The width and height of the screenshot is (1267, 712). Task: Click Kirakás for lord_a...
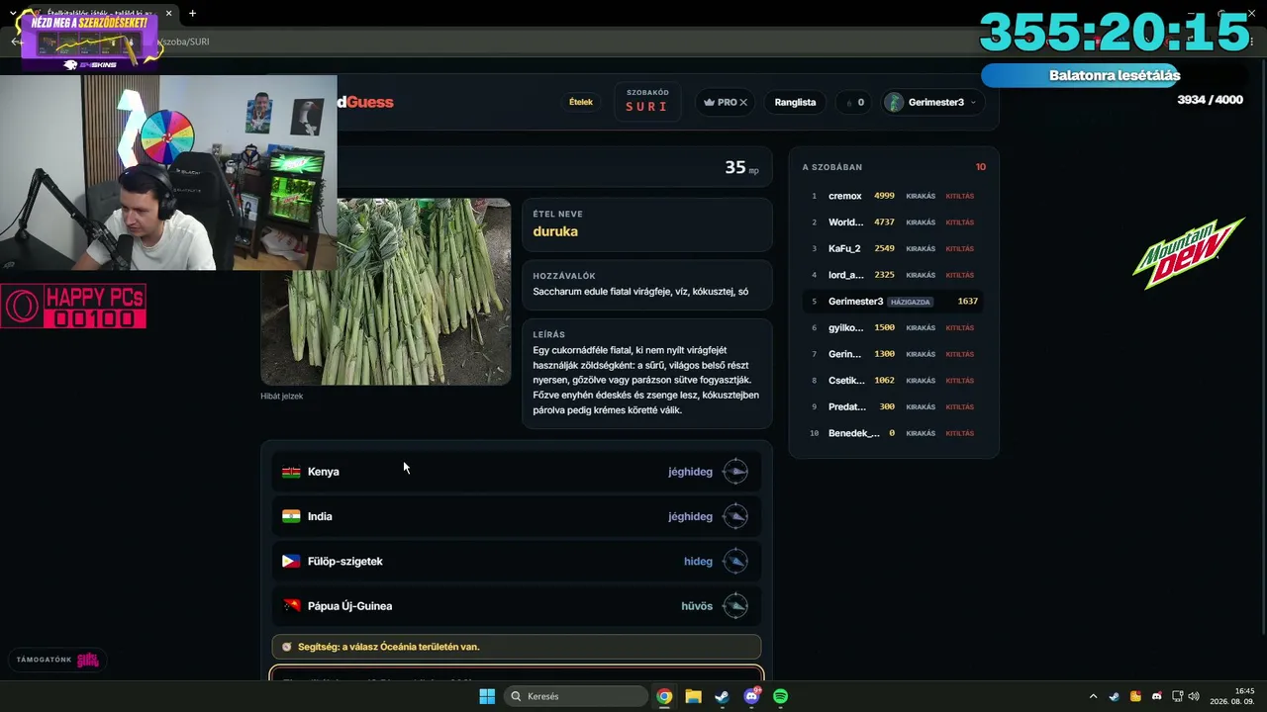coord(921,275)
